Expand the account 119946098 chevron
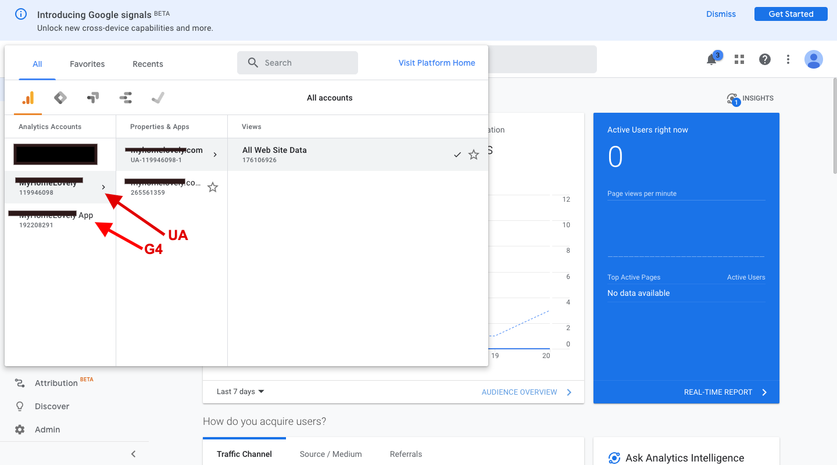The height and width of the screenshot is (465, 837). click(x=103, y=187)
